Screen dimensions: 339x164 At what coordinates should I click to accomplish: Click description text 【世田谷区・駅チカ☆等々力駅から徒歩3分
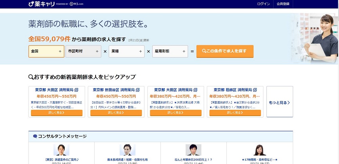point(116,105)
